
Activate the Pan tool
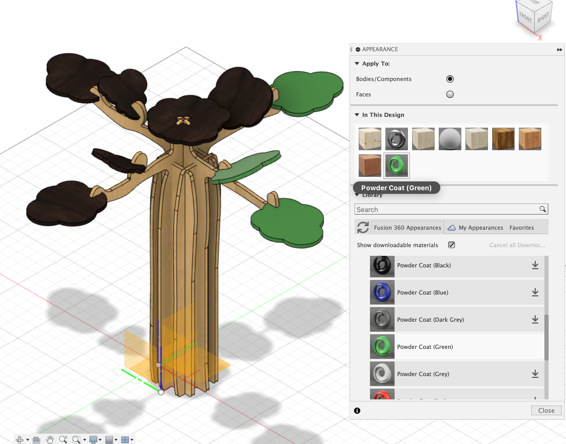tap(50, 439)
